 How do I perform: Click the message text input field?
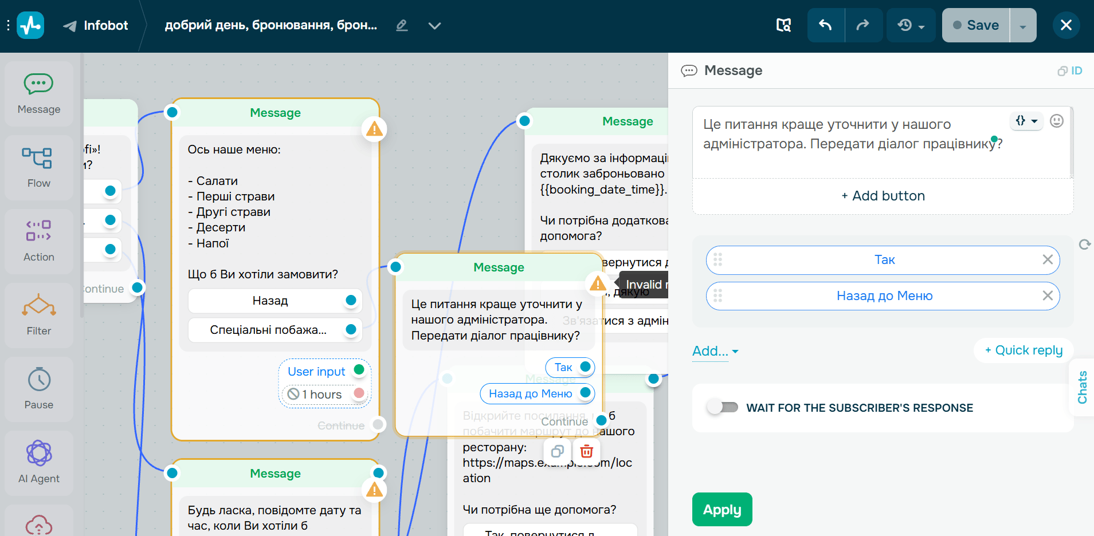point(883,143)
